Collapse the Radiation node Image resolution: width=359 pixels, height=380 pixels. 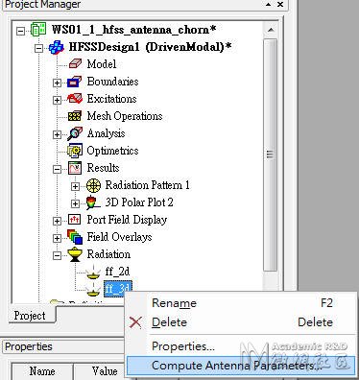click(57, 255)
